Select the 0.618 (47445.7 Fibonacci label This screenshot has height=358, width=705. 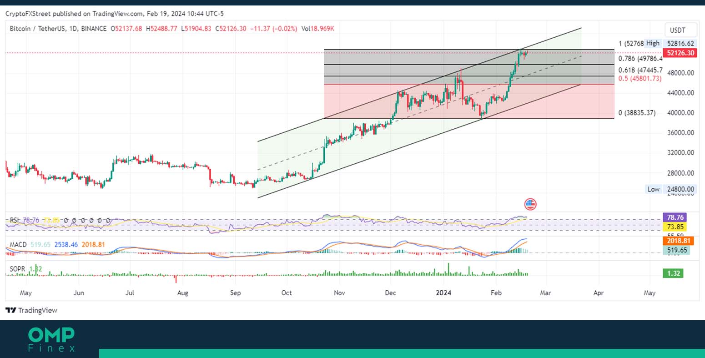[640, 70]
